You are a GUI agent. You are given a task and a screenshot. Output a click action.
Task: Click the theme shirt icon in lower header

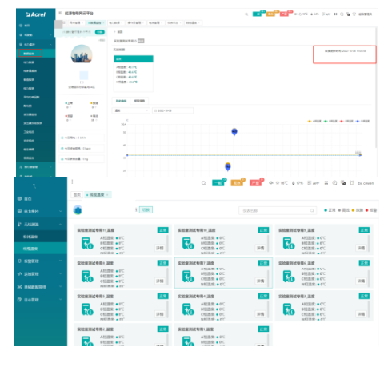pos(352,183)
